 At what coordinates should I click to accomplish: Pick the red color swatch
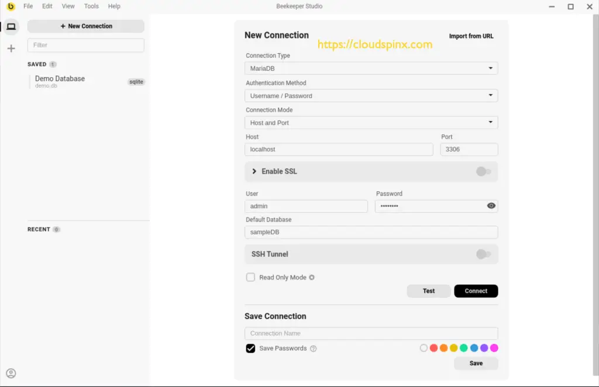pyautogui.click(x=433, y=348)
